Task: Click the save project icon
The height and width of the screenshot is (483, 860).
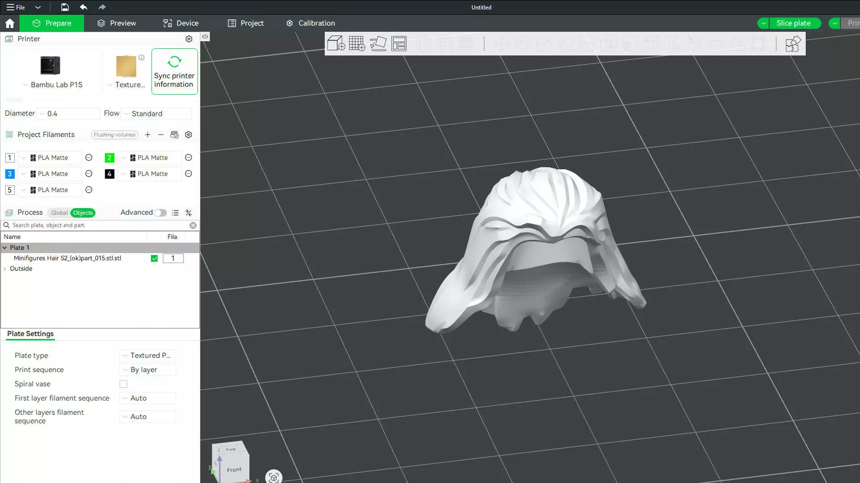Action: tap(65, 7)
